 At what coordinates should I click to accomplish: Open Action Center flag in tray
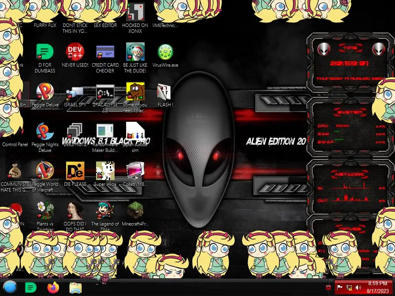(x=339, y=288)
